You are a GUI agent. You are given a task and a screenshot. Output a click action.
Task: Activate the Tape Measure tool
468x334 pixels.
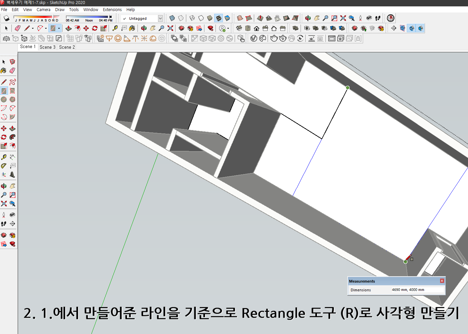[x=115, y=28]
